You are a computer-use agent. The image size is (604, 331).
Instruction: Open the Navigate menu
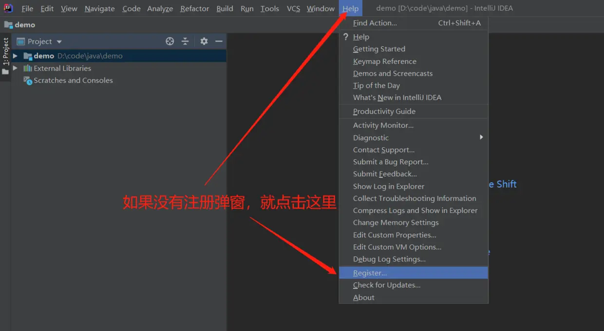pos(100,9)
